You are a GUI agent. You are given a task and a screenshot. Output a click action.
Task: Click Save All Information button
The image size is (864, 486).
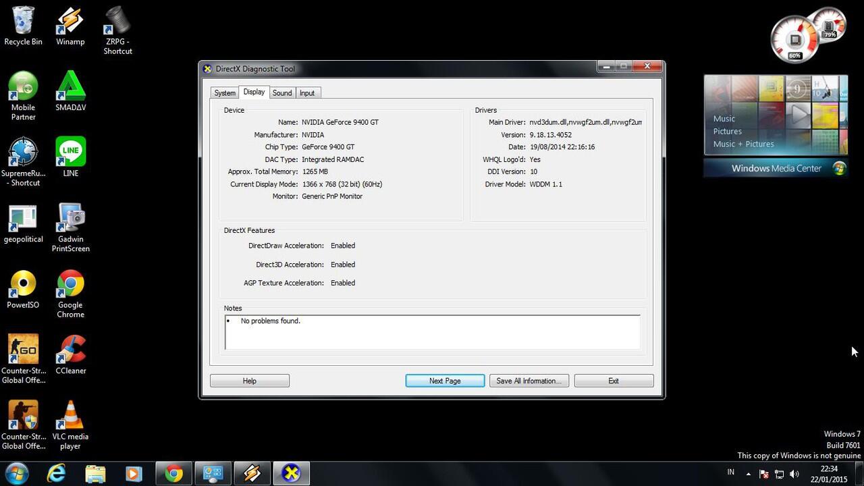529,381
